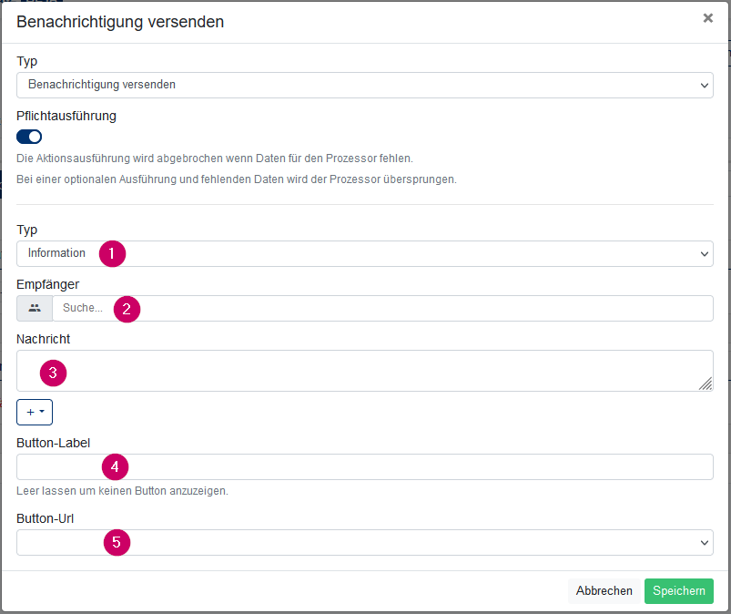Click the plus icon below Nachricht
This screenshot has height=614, width=731.
click(30, 412)
